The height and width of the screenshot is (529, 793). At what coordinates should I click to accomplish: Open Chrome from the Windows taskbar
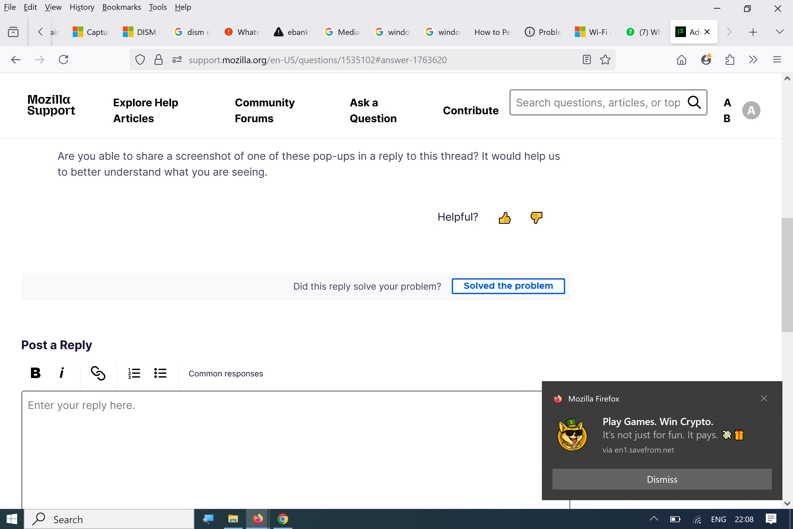pyautogui.click(x=283, y=519)
